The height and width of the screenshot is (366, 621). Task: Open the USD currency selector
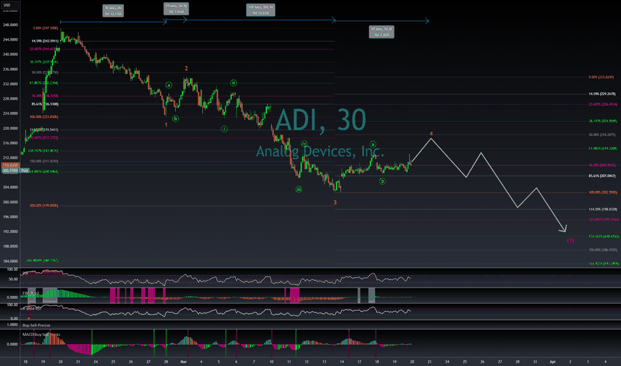point(9,5)
